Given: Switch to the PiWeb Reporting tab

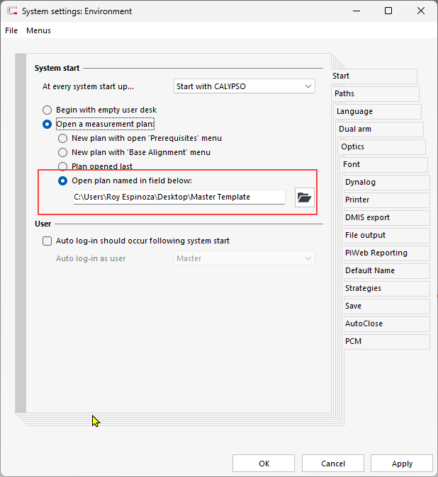Looking at the screenshot, I should click(x=387, y=253).
